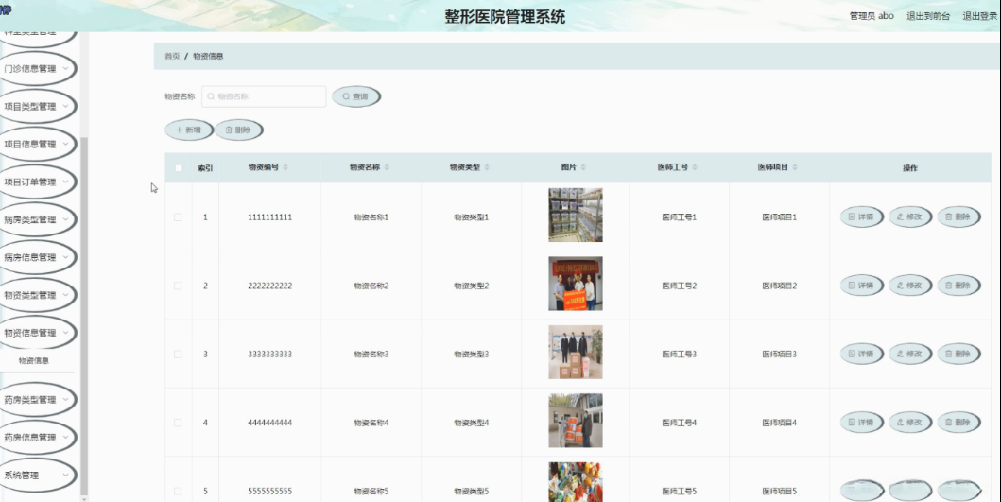
Task: Open 详情 for 物资名称4 row
Action: (x=861, y=423)
